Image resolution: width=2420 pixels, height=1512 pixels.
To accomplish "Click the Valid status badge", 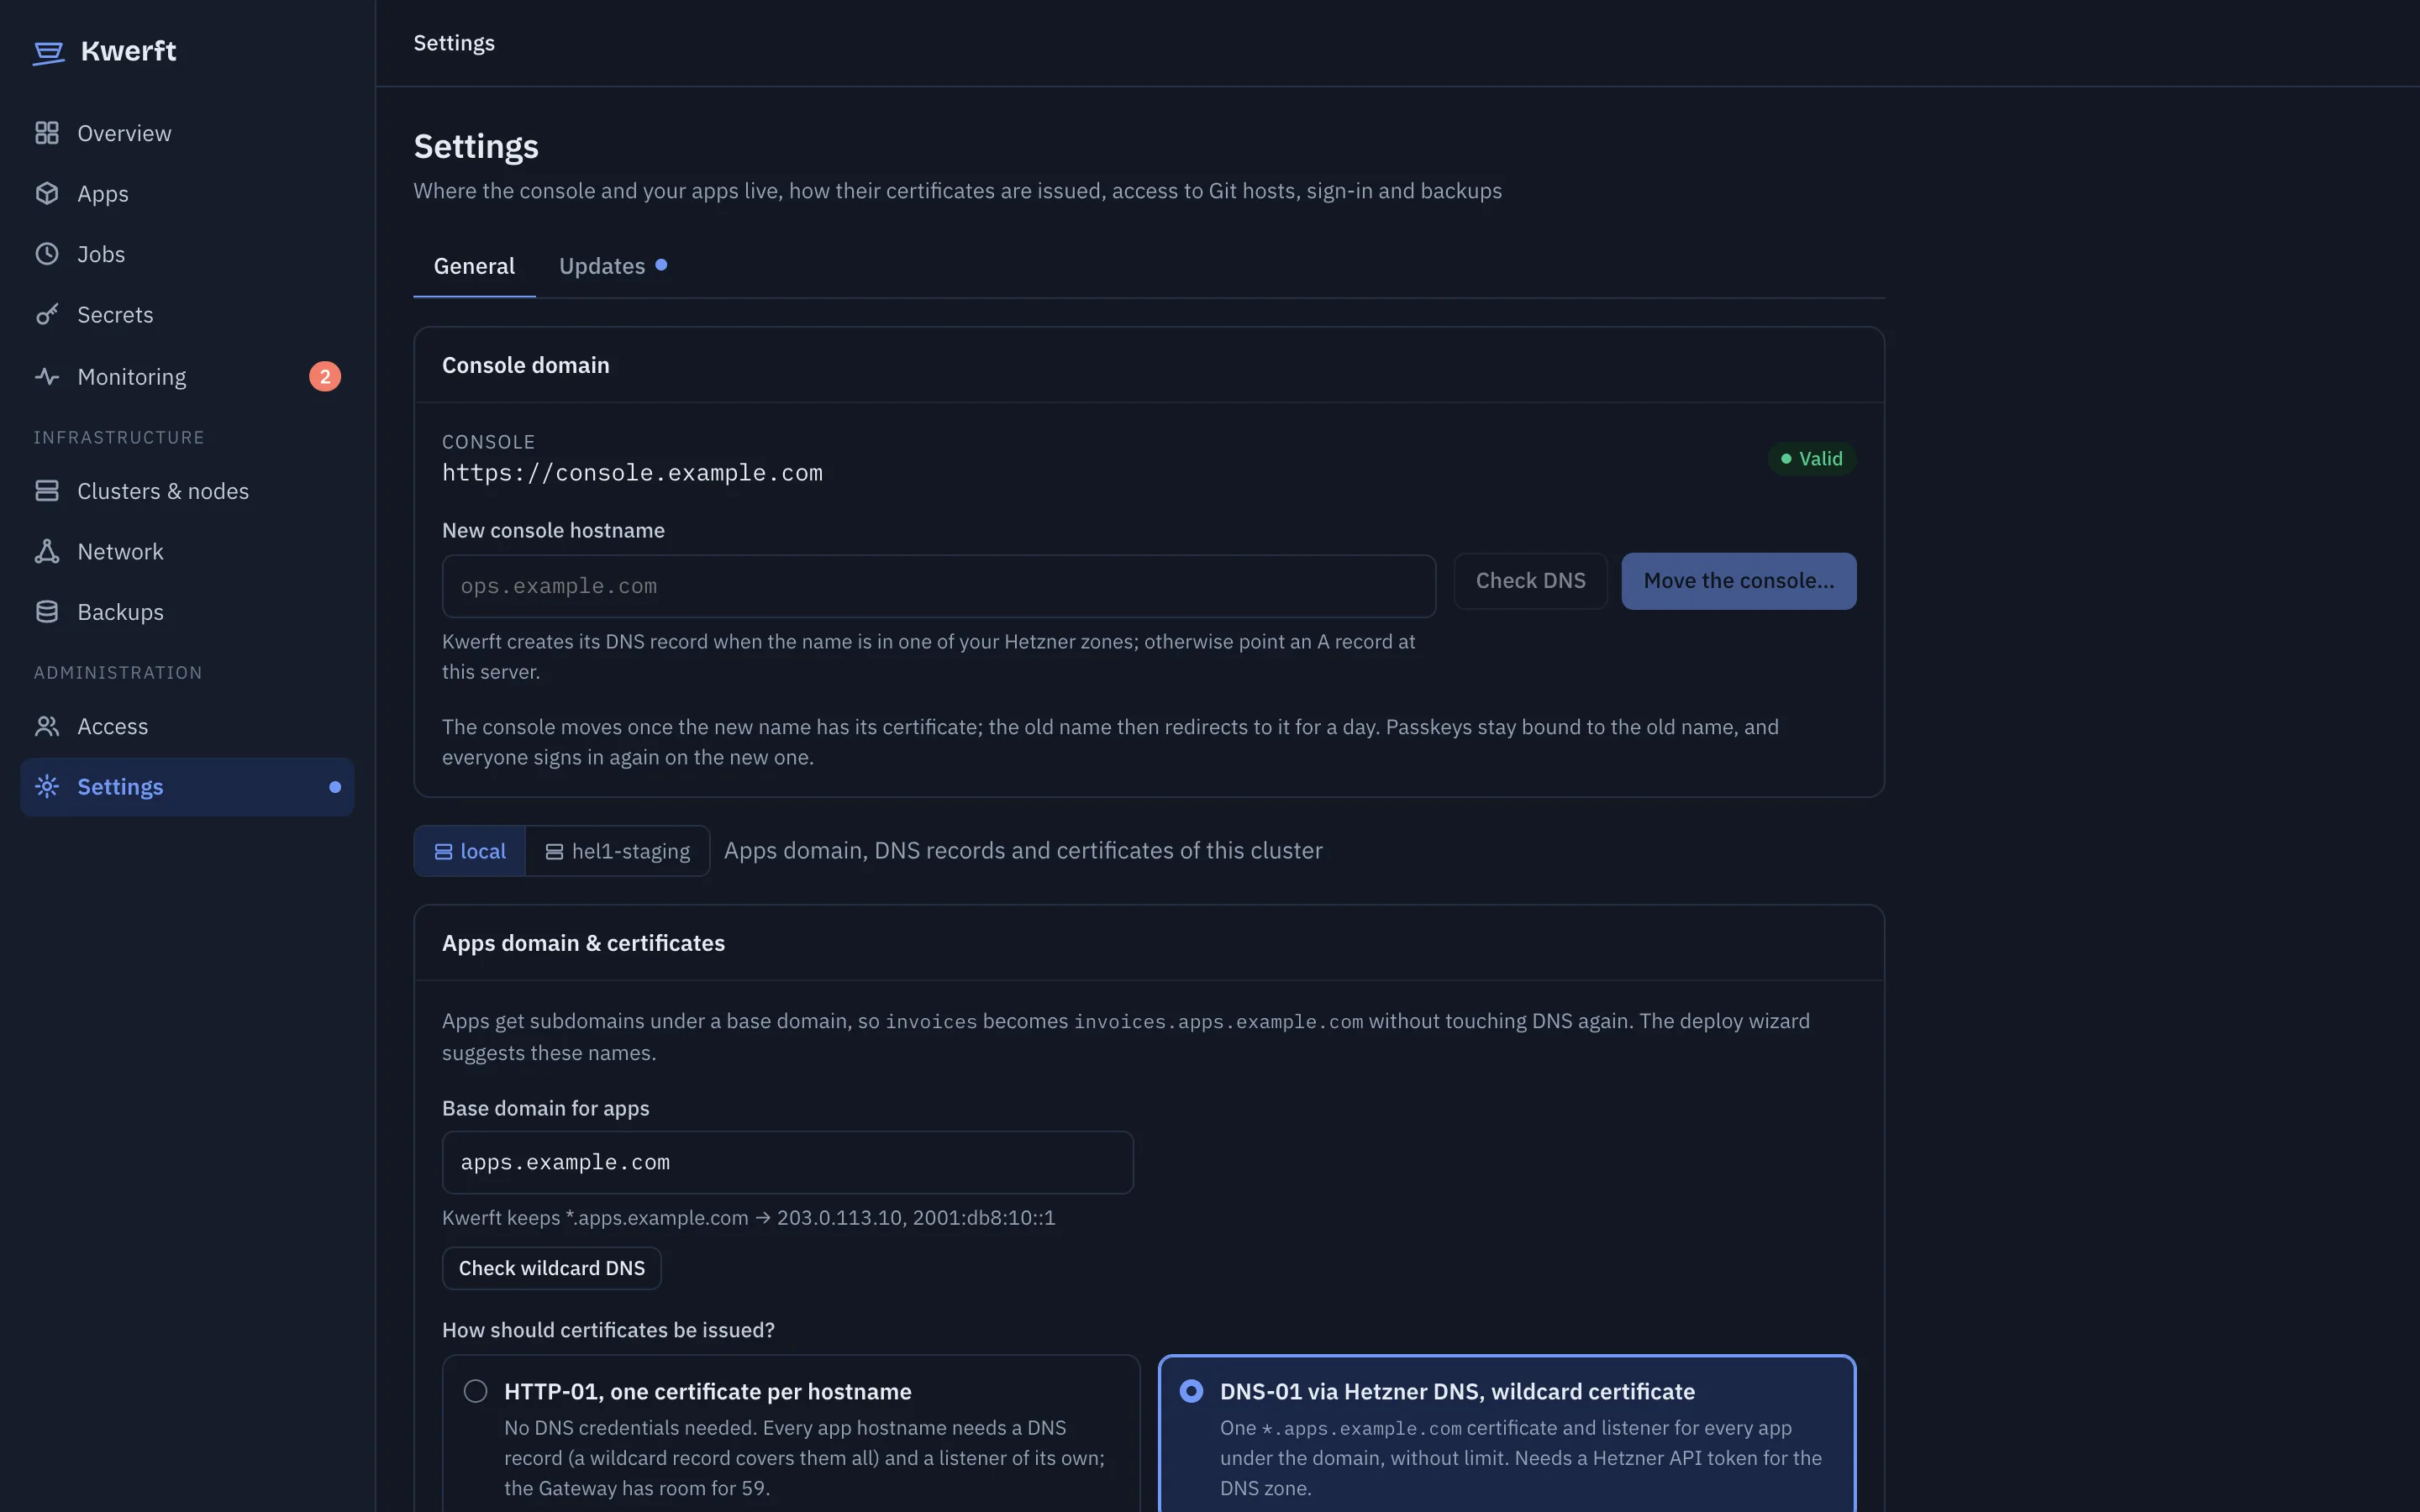I will (x=1812, y=458).
